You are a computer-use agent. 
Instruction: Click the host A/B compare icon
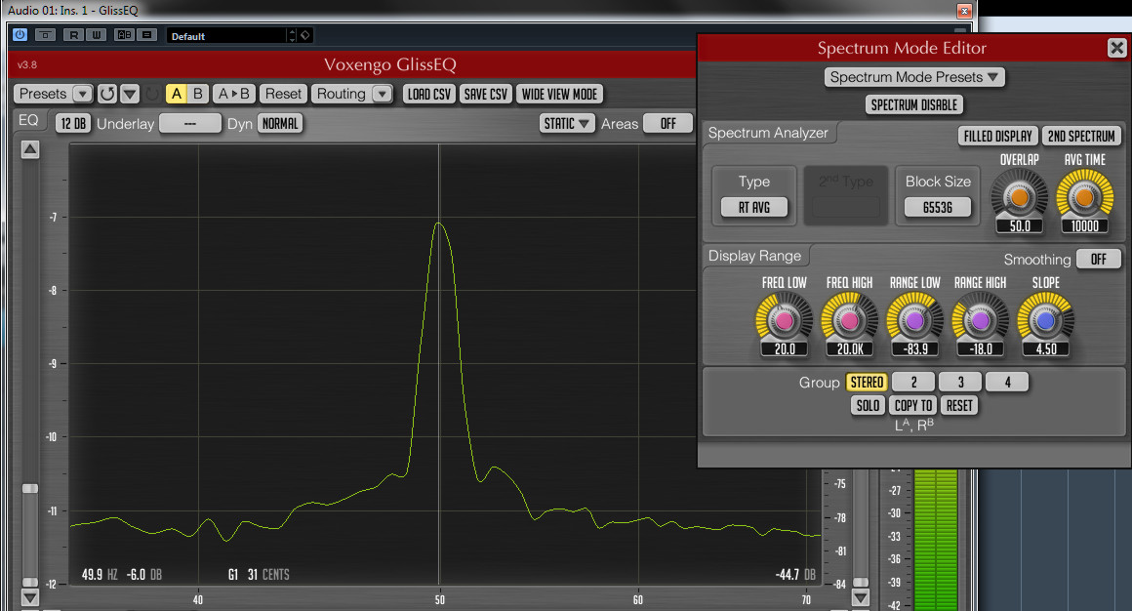coord(124,35)
